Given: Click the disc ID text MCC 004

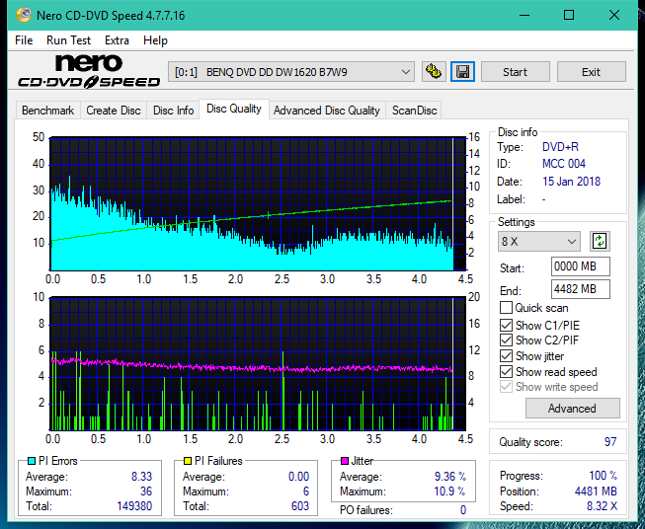Looking at the screenshot, I should (x=564, y=164).
